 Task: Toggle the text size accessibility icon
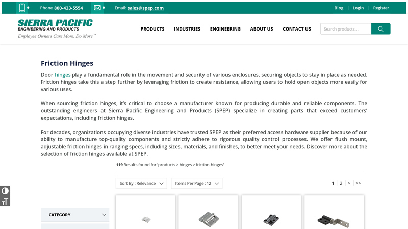point(5,201)
